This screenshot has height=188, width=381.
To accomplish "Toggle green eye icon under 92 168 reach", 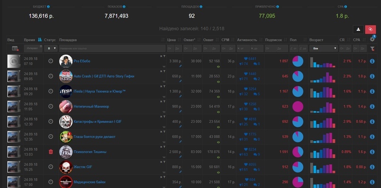I will 218,67.
